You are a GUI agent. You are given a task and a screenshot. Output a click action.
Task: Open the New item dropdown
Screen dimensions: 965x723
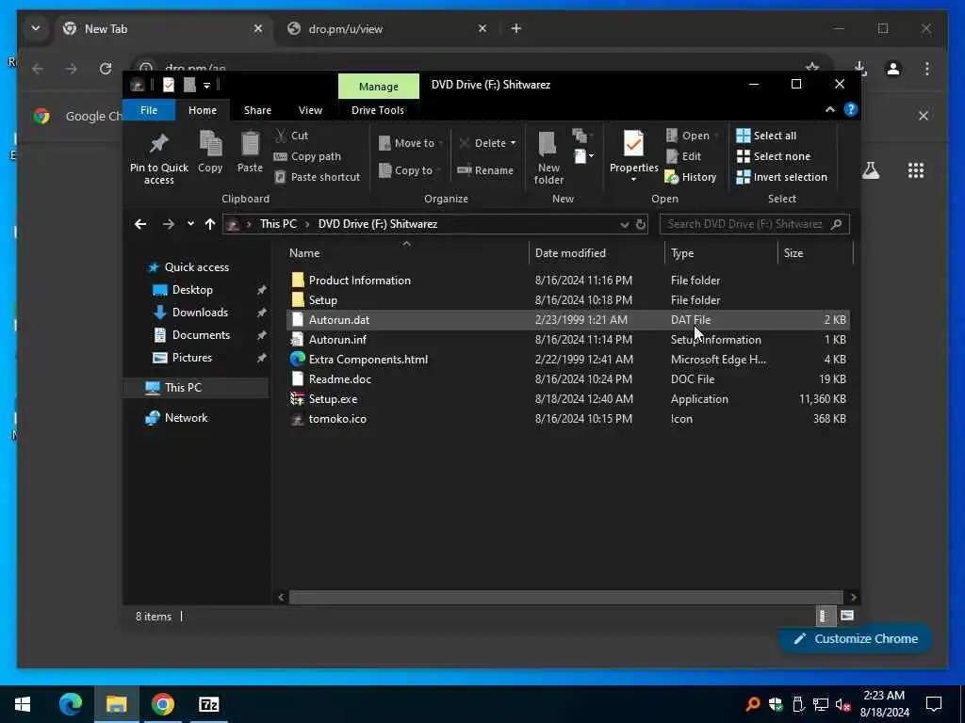pyautogui.click(x=584, y=156)
